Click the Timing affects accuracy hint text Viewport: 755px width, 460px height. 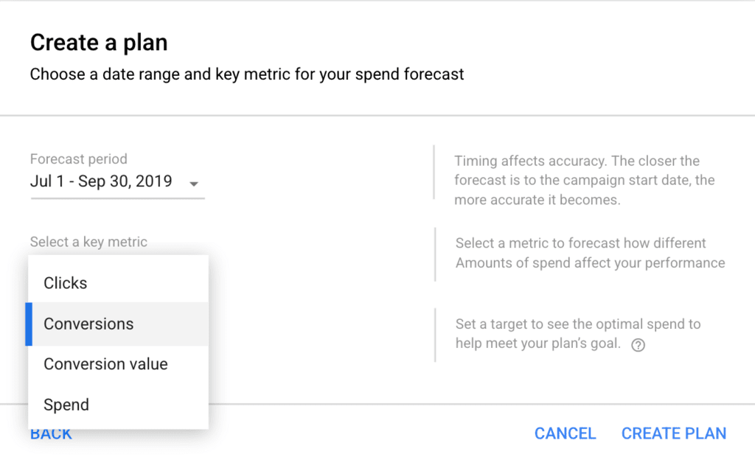[585, 180]
